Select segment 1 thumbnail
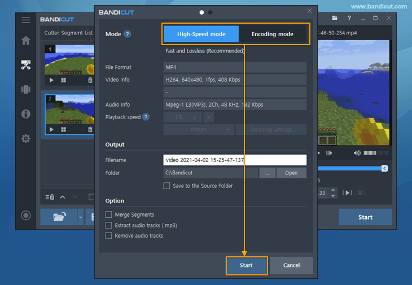 tap(69, 60)
